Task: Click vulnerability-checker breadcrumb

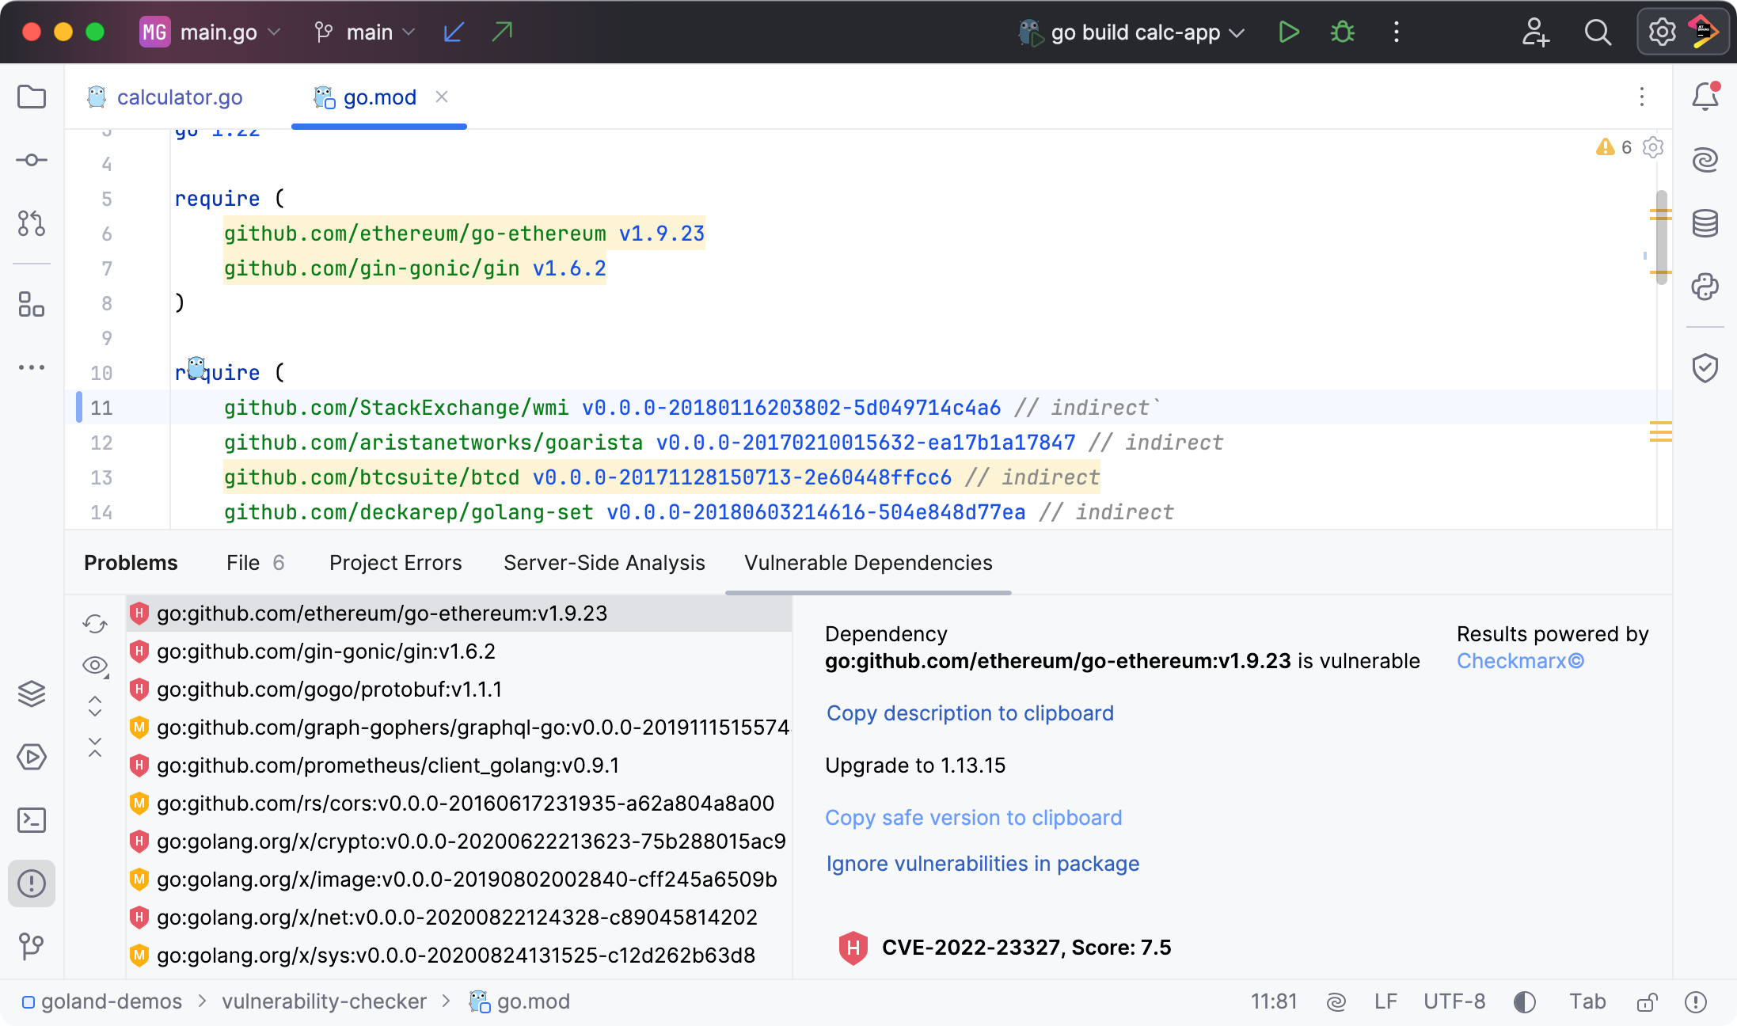Action: pos(324,1002)
